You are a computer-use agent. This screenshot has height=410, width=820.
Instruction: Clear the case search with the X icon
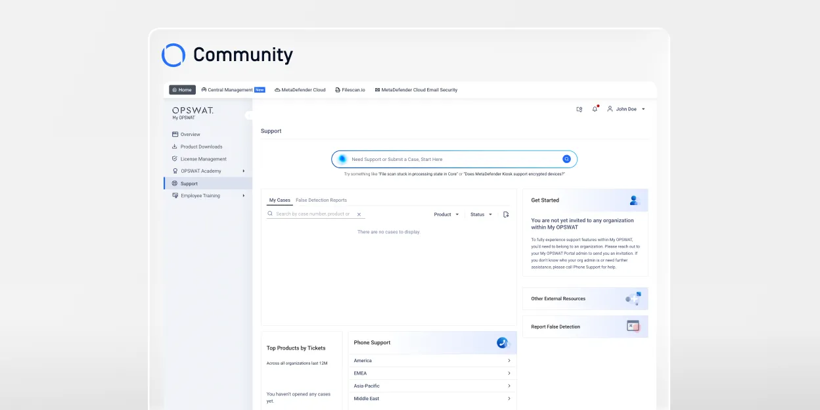359,214
